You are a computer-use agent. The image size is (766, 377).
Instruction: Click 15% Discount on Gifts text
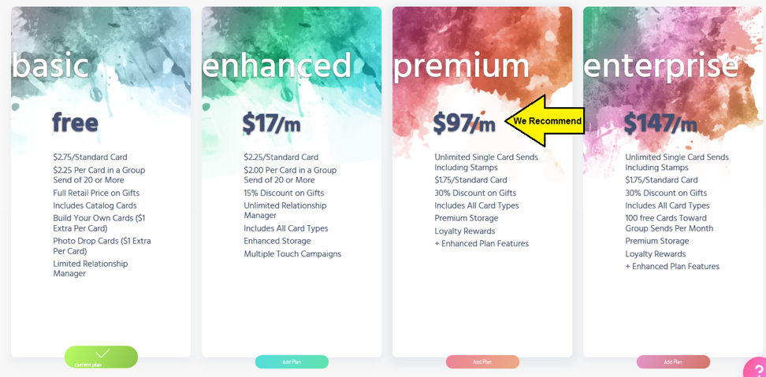pos(284,193)
